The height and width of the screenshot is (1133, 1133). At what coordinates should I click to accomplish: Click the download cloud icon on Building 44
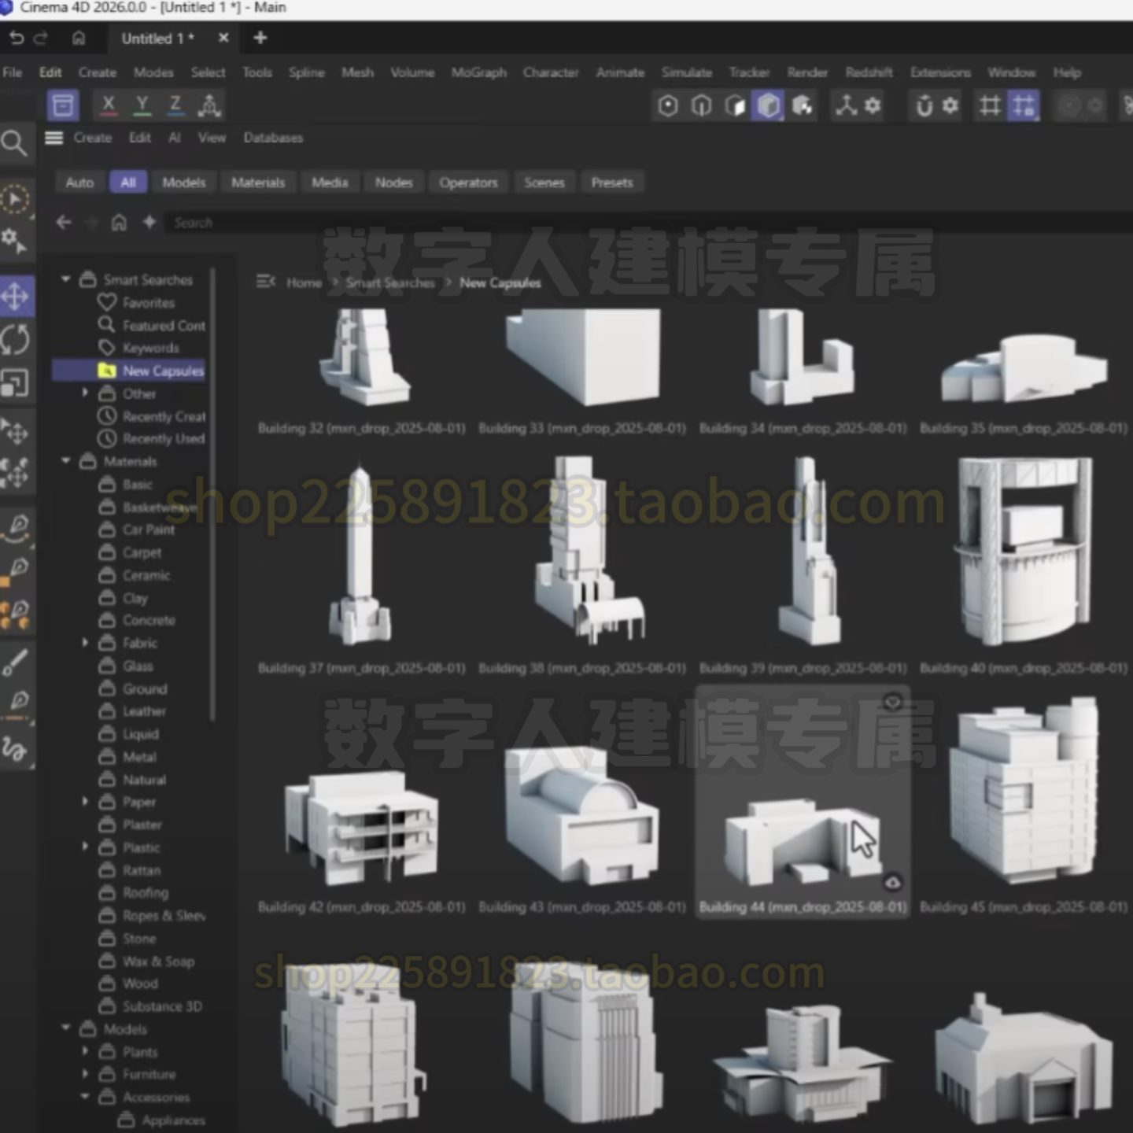coord(892,883)
